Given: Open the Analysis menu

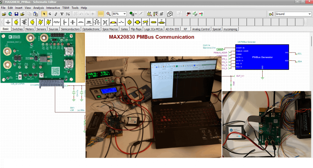Looking at the screenshot, I should click(39, 8).
